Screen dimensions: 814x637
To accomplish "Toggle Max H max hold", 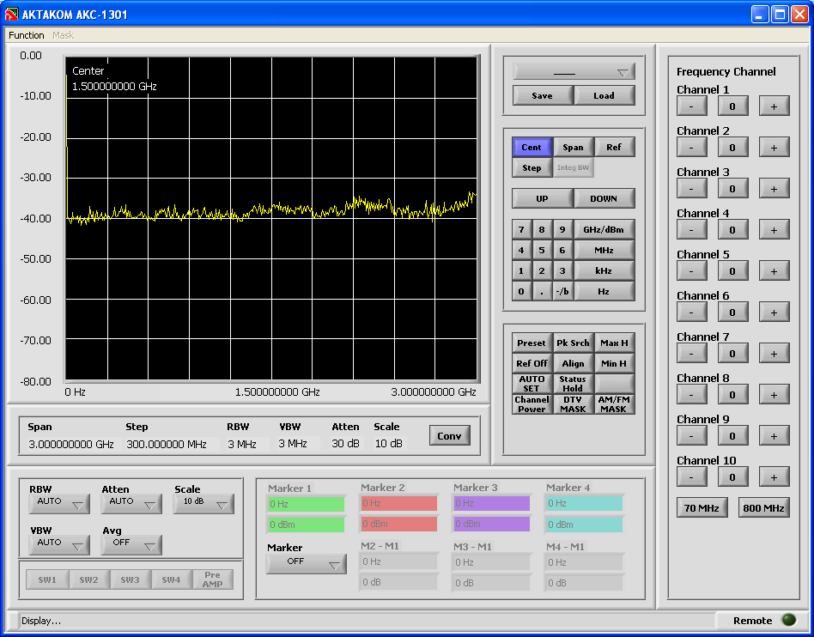I will [x=614, y=343].
